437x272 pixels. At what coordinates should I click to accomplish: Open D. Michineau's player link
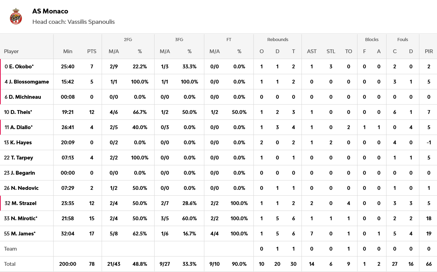pyautogui.click(x=25, y=97)
